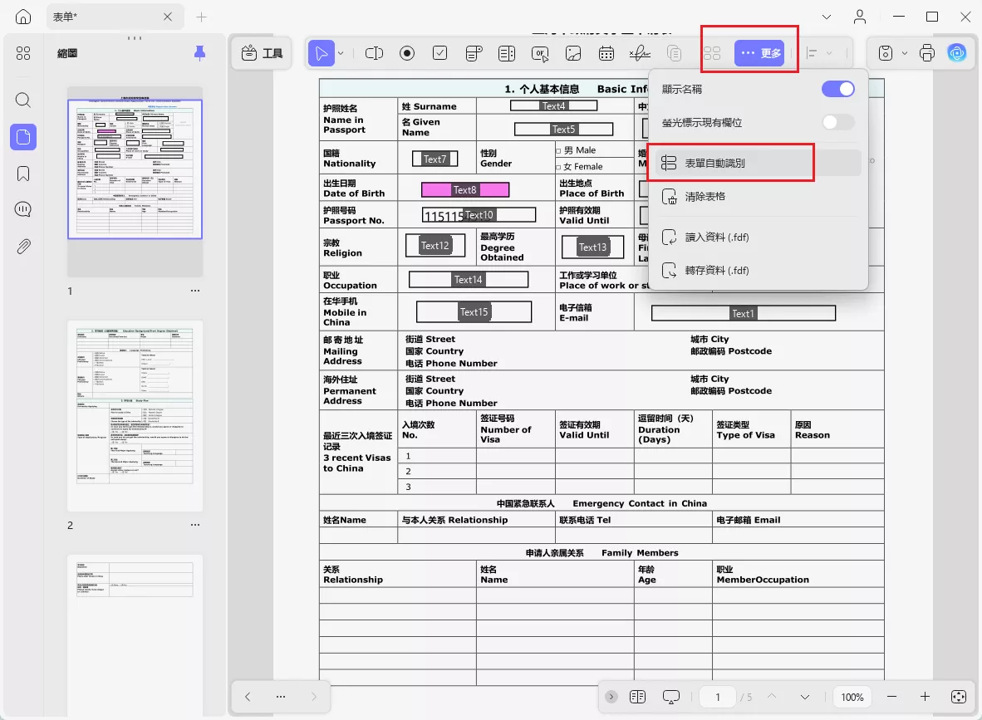This screenshot has height=720, width=982.
Task: Select the Text1 e-mail field
Action: pos(744,313)
